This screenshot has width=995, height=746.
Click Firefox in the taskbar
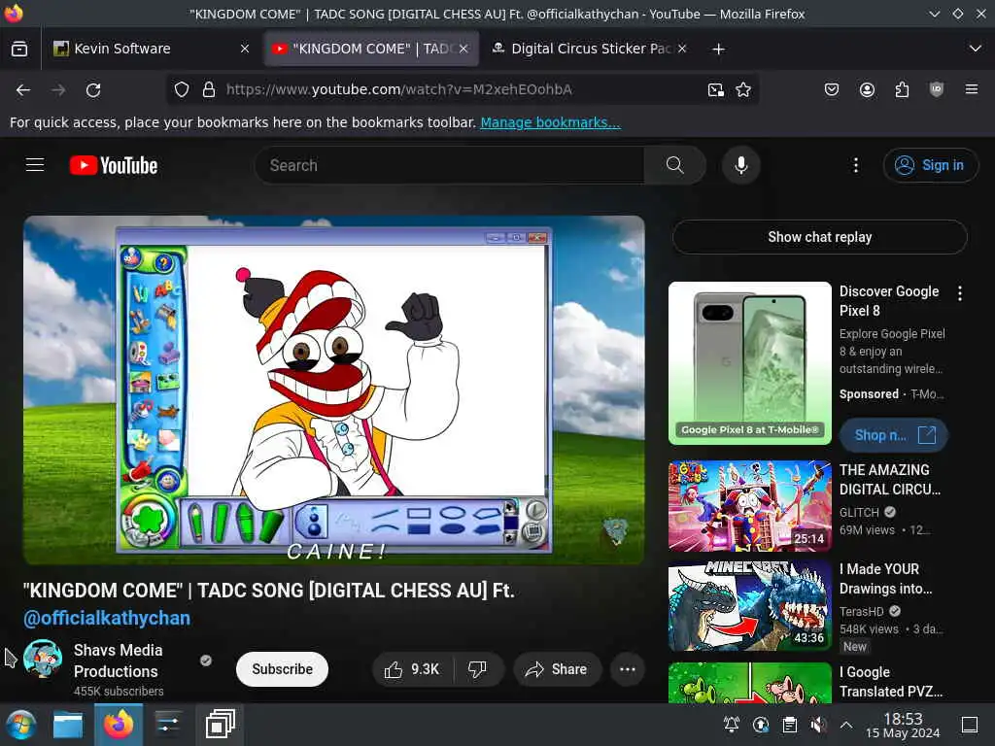119,725
